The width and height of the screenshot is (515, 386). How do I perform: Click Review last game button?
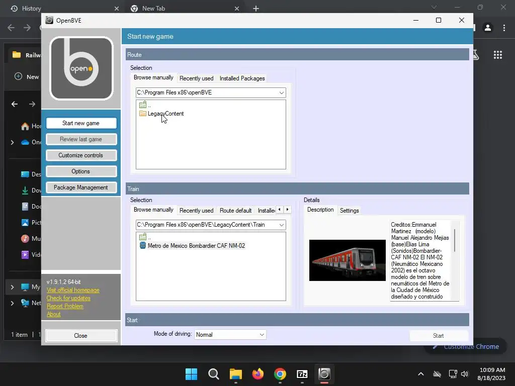(81, 139)
